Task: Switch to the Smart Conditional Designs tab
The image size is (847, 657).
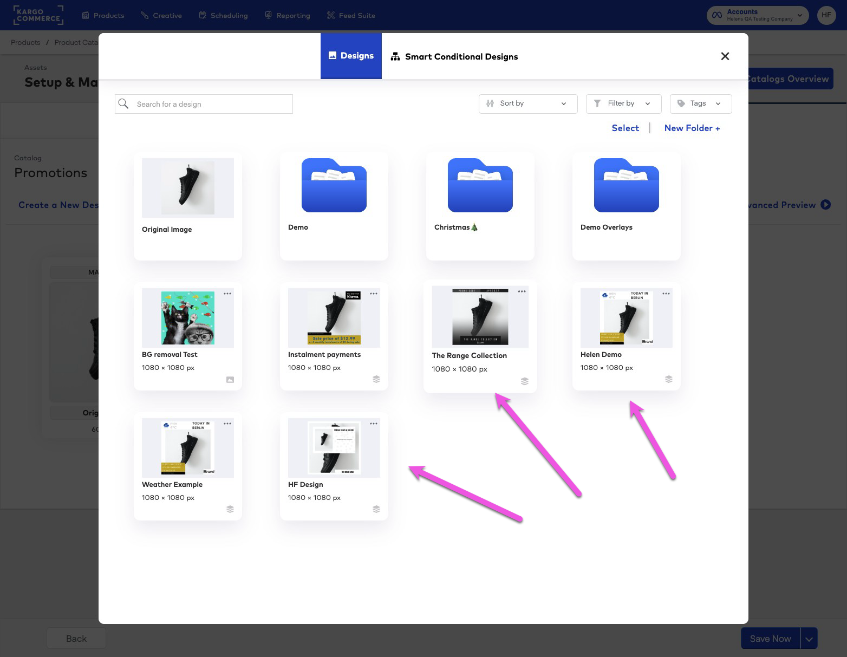Action: click(454, 56)
